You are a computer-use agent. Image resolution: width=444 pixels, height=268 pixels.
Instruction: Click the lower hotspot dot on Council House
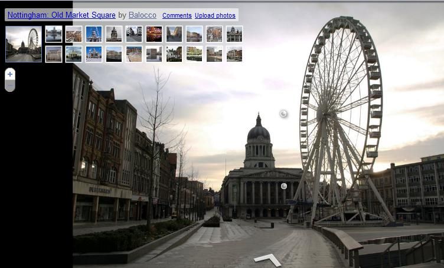[283, 186]
